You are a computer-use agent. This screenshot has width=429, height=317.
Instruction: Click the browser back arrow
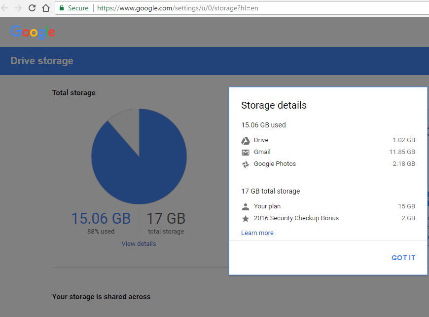coord(4,8)
